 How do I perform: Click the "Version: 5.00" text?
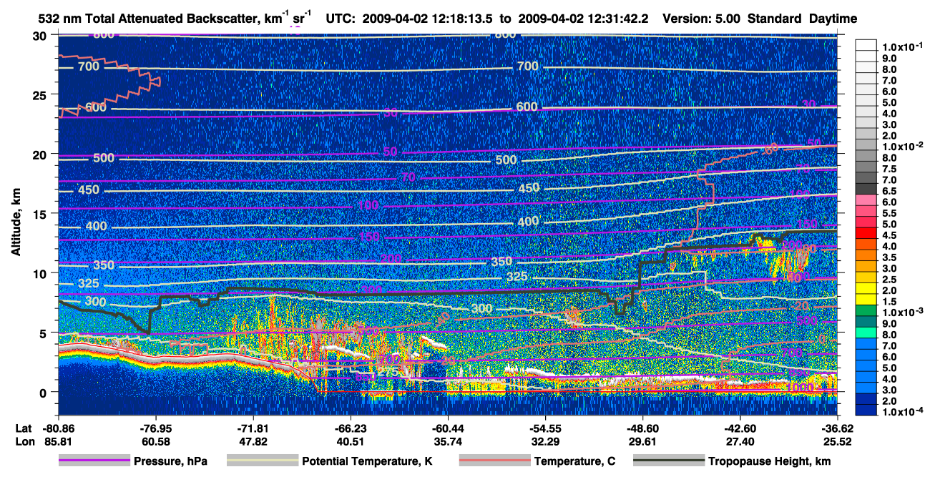click(x=703, y=19)
